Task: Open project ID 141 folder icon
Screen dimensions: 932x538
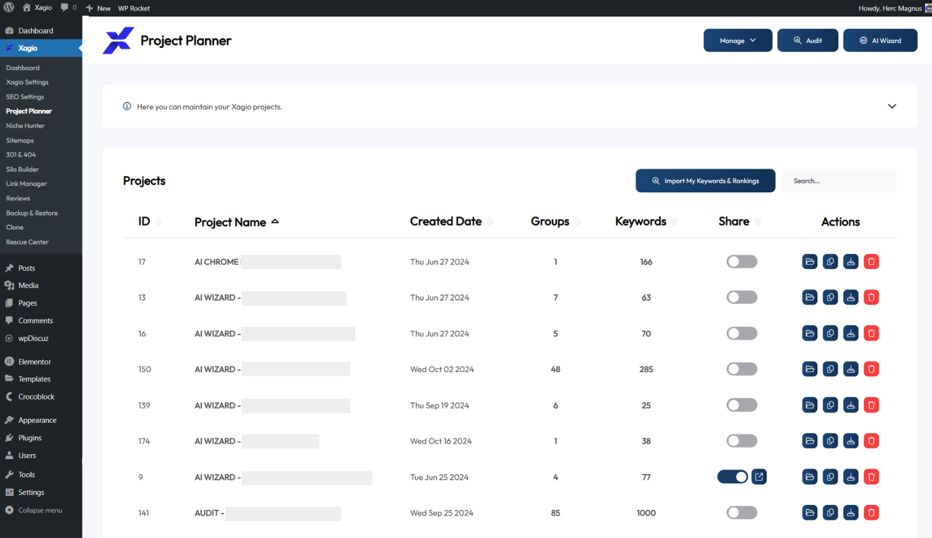Action: (x=810, y=513)
